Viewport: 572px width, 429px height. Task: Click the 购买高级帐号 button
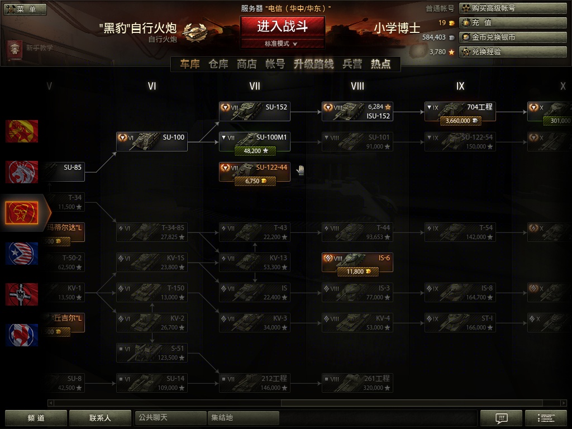pyautogui.click(x=513, y=8)
